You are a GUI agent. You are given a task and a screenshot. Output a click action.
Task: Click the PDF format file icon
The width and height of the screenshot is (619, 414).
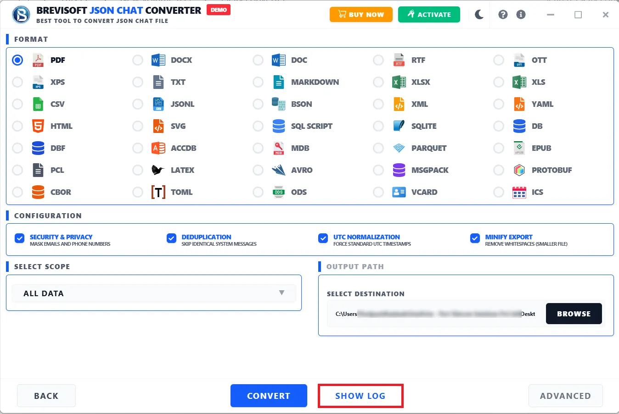[38, 60]
